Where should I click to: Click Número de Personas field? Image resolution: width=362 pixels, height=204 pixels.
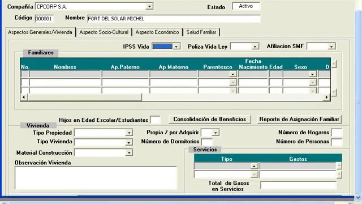[337, 142]
